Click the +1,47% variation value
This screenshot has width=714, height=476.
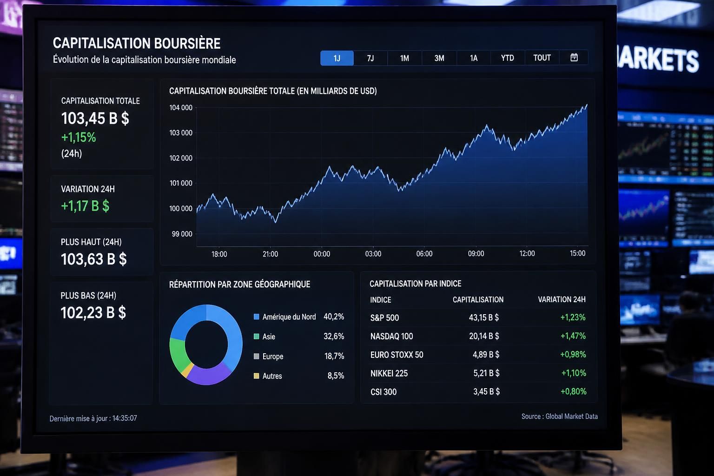pyautogui.click(x=573, y=336)
